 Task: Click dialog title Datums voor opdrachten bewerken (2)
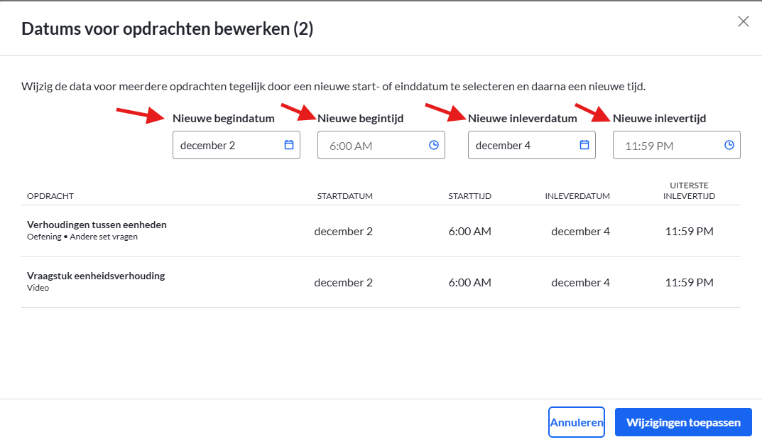[167, 28]
